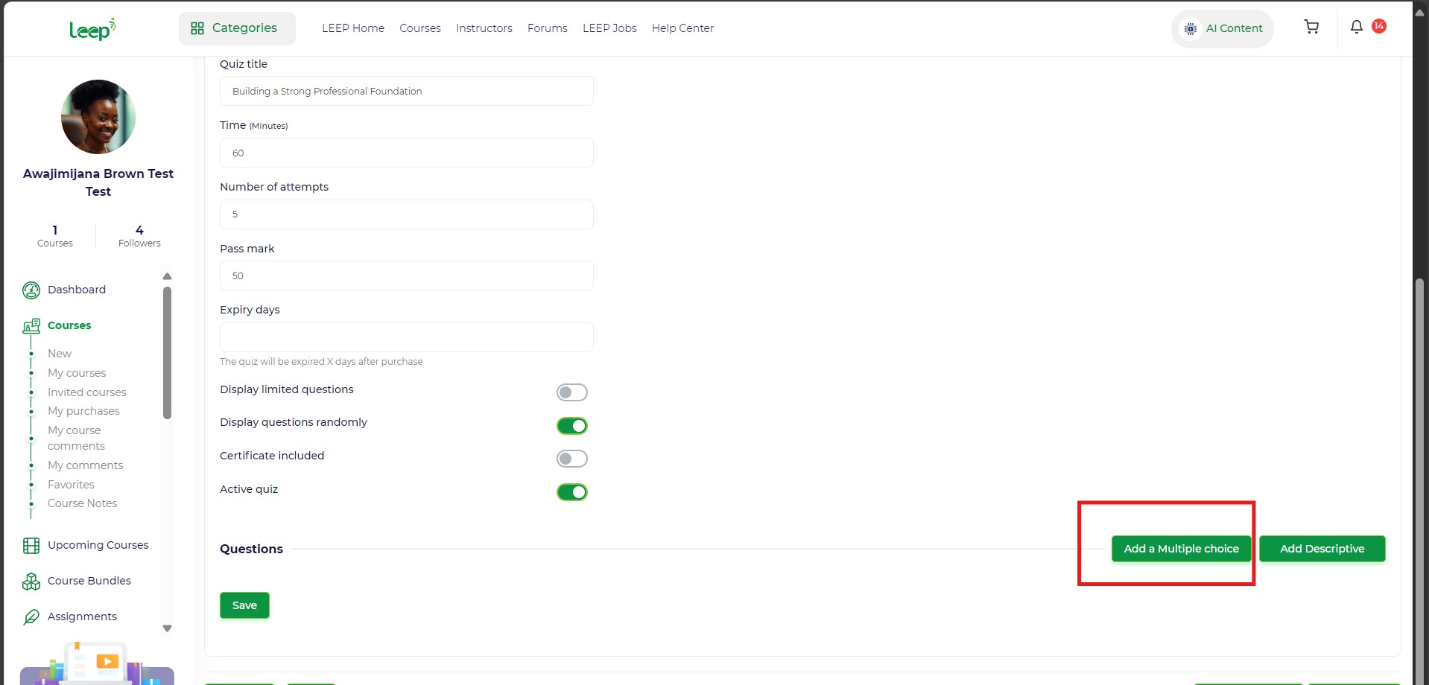Click the Assignments feather icon

tap(31, 617)
